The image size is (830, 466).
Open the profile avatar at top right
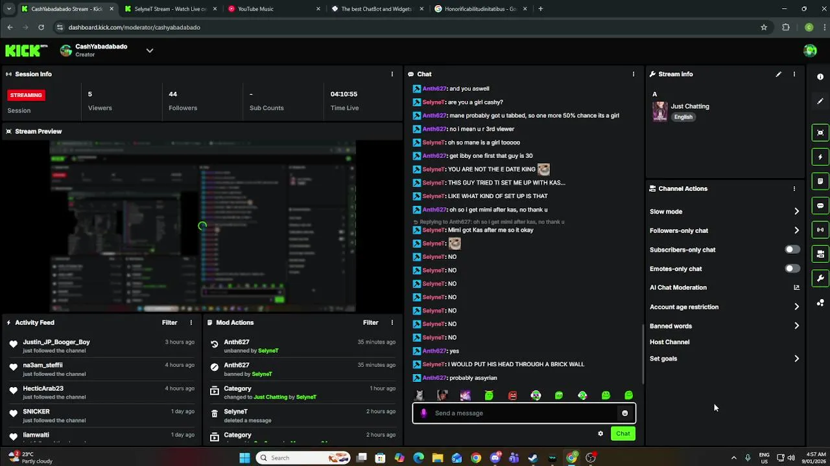[810, 50]
